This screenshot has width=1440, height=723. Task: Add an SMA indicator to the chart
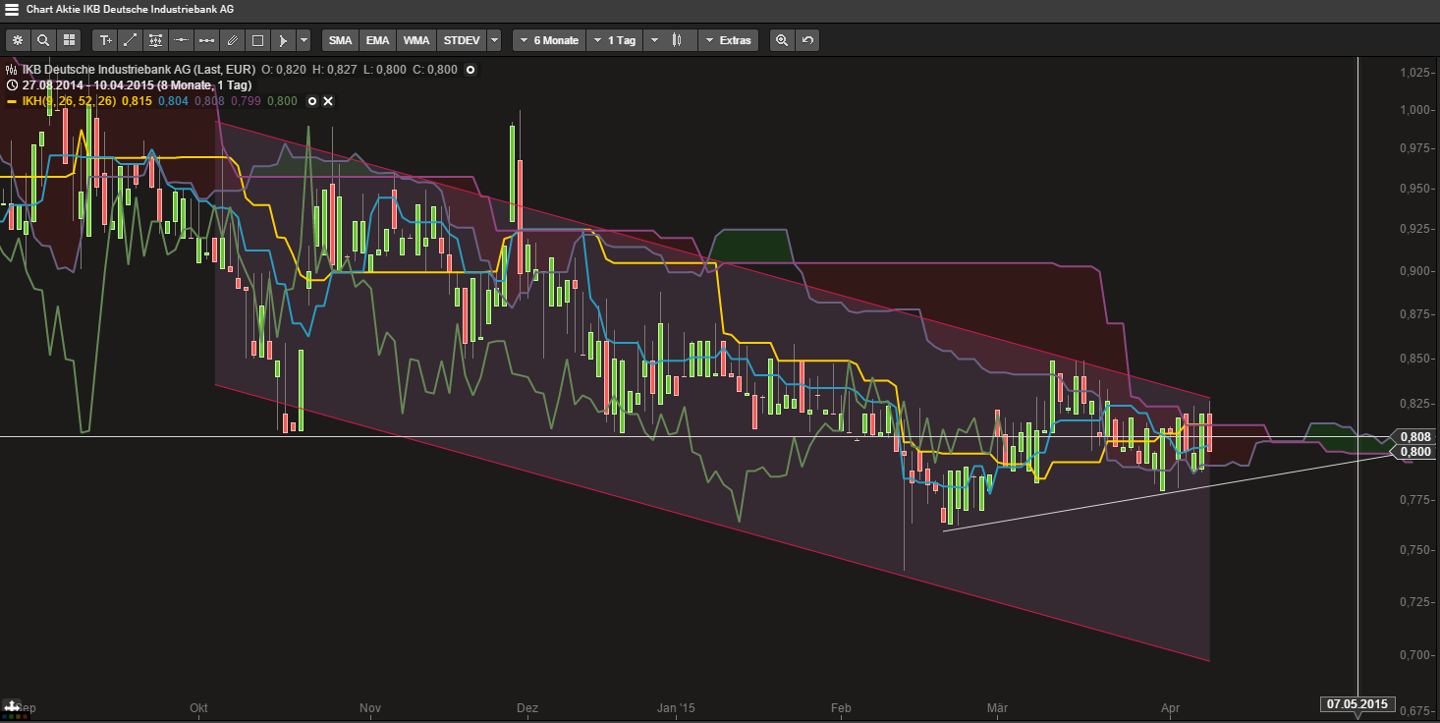[x=340, y=40]
